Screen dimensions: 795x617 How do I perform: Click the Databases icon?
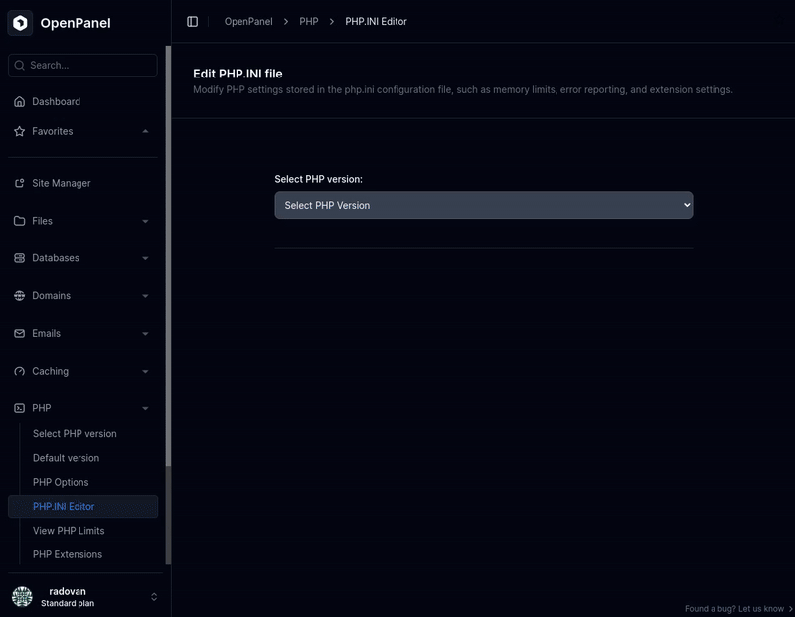[19, 258]
